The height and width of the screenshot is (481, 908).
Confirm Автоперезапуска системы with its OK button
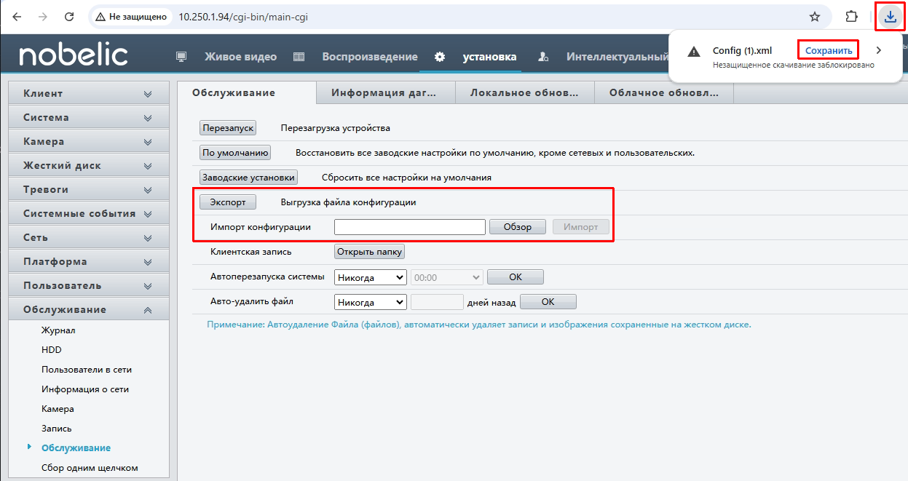click(x=516, y=277)
